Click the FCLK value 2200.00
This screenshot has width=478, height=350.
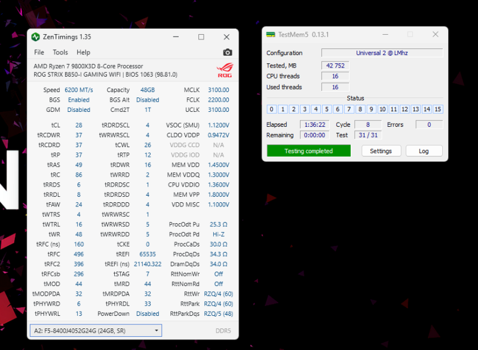(x=219, y=100)
